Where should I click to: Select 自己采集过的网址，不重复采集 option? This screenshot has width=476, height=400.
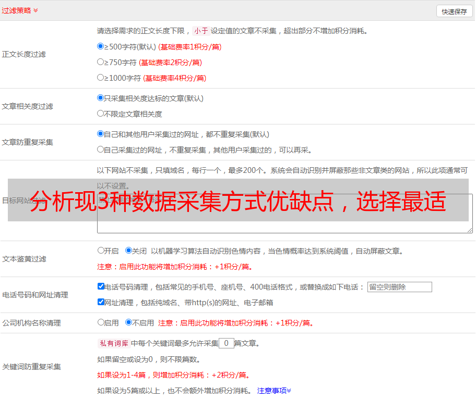pyautogui.click(x=101, y=149)
